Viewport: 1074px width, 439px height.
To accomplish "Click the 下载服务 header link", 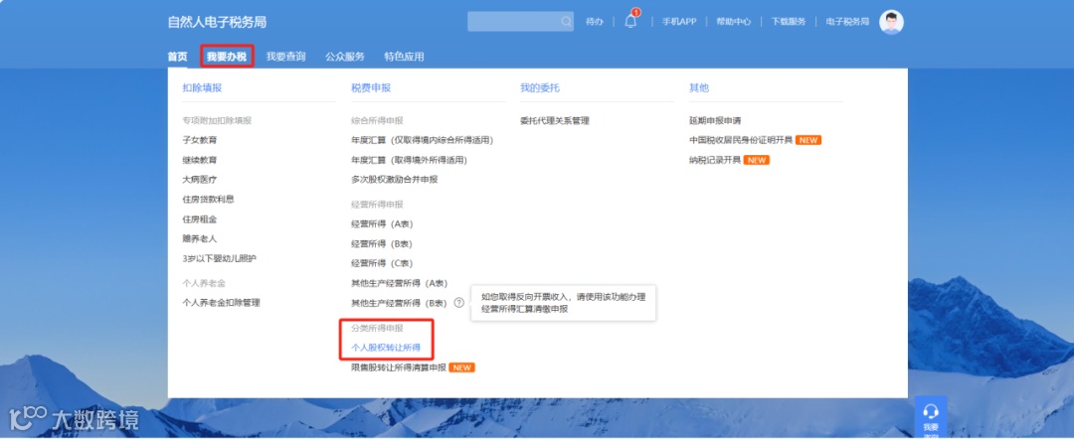I will (789, 22).
